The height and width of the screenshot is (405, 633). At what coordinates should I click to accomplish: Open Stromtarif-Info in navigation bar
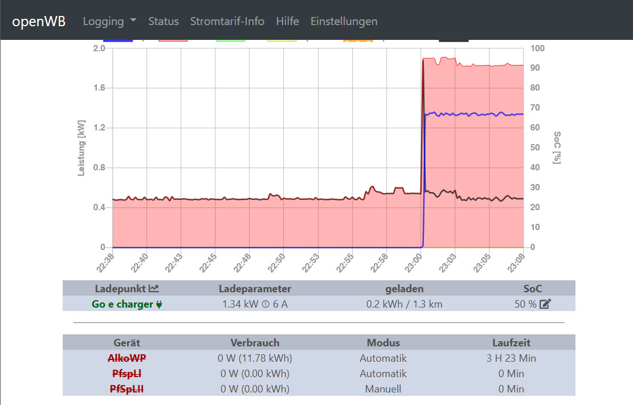tap(227, 21)
